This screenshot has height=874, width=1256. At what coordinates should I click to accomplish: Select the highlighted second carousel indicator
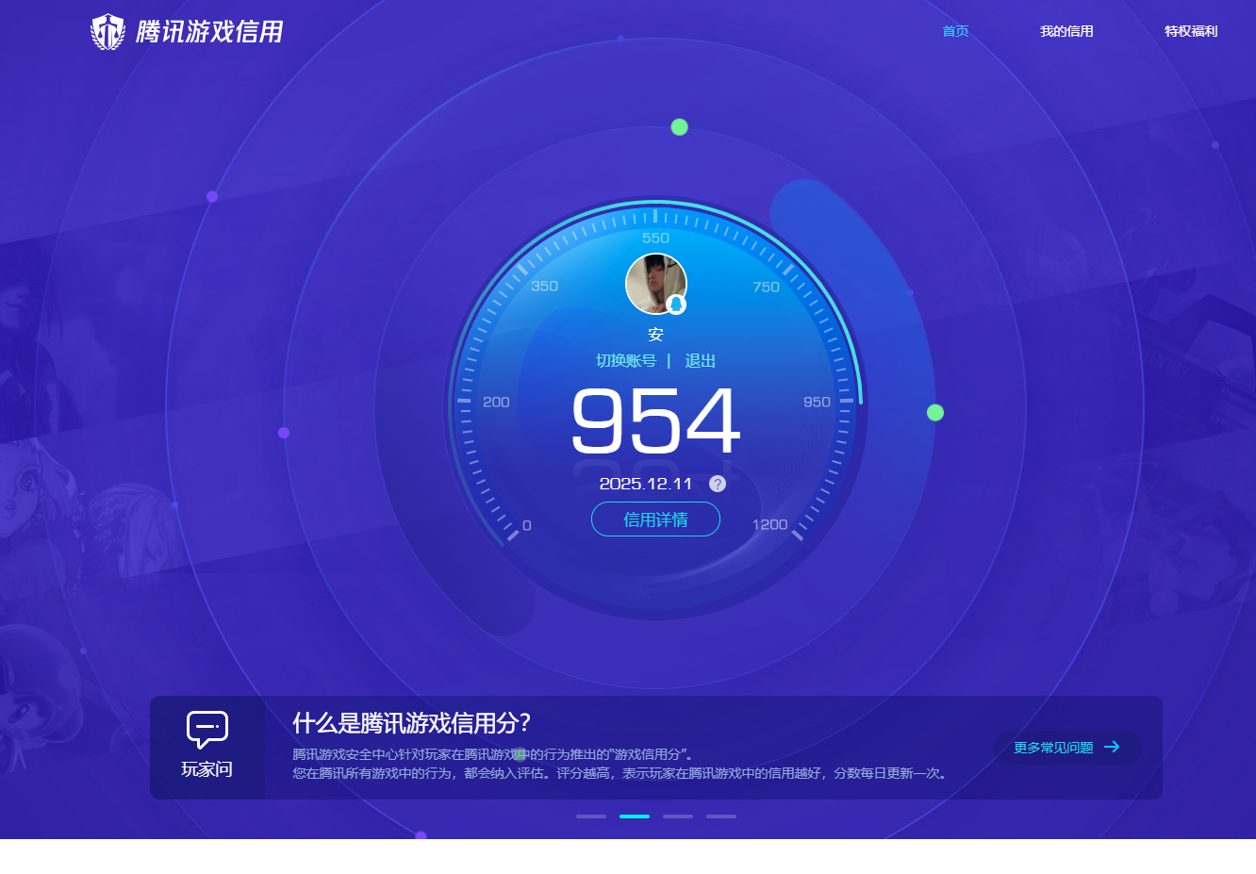point(635,816)
